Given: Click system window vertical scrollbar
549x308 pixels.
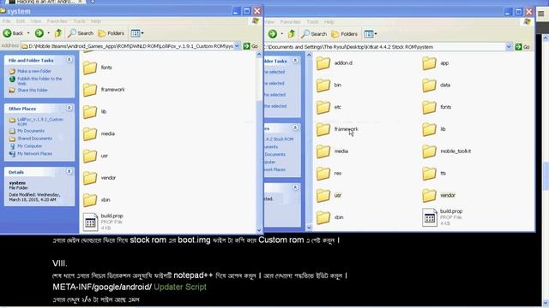Looking at the screenshot, I should [x=259, y=142].
